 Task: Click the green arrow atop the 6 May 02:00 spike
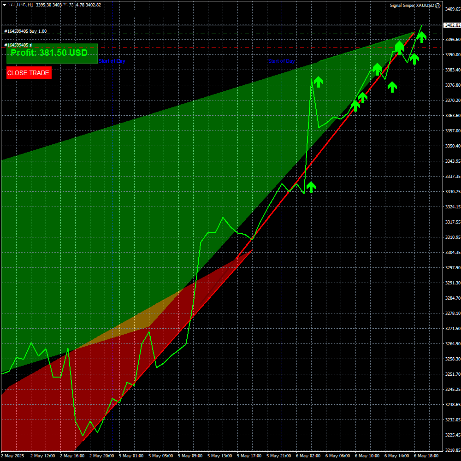(319, 82)
